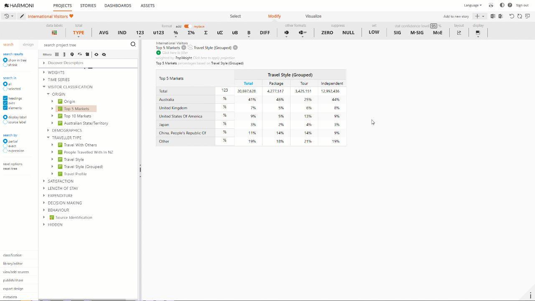Click the undo arrow icon
This screenshot has height=301, width=535.
[512, 16]
